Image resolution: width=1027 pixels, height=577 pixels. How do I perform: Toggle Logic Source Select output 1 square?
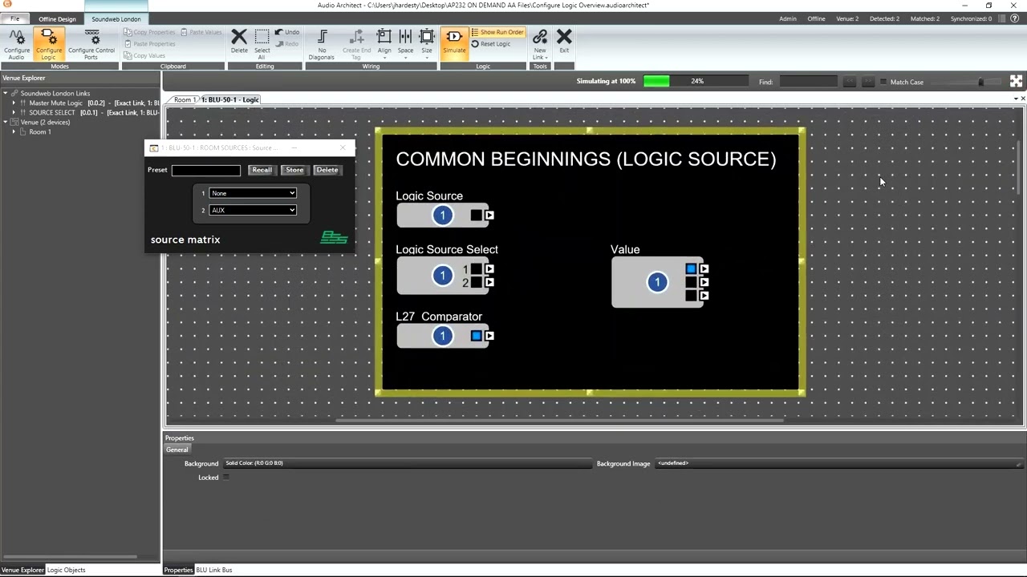point(477,269)
